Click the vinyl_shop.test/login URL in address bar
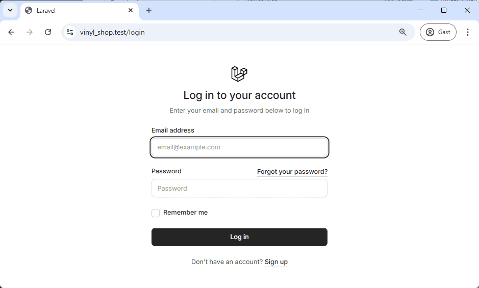 [x=112, y=32]
